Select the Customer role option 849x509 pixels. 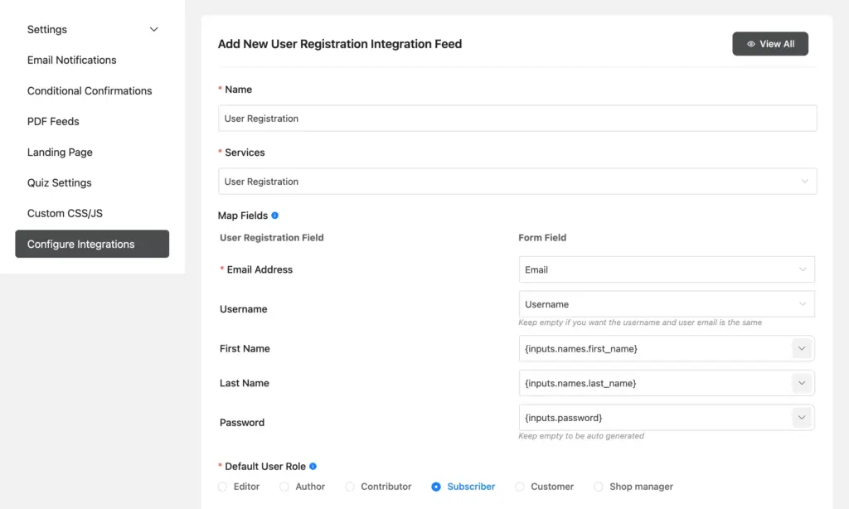click(521, 487)
